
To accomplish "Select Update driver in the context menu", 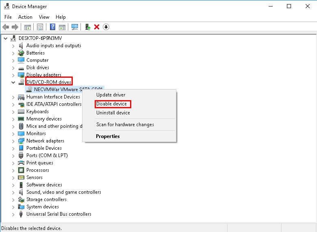I will tap(111, 95).
